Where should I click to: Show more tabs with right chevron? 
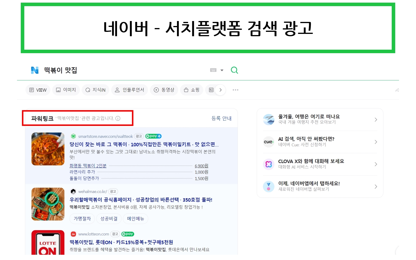point(221,90)
